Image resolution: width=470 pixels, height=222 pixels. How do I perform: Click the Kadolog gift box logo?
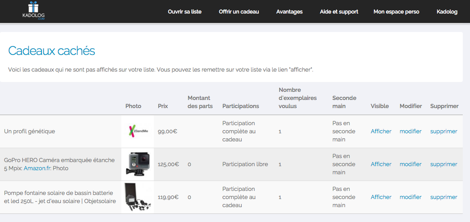click(x=33, y=11)
